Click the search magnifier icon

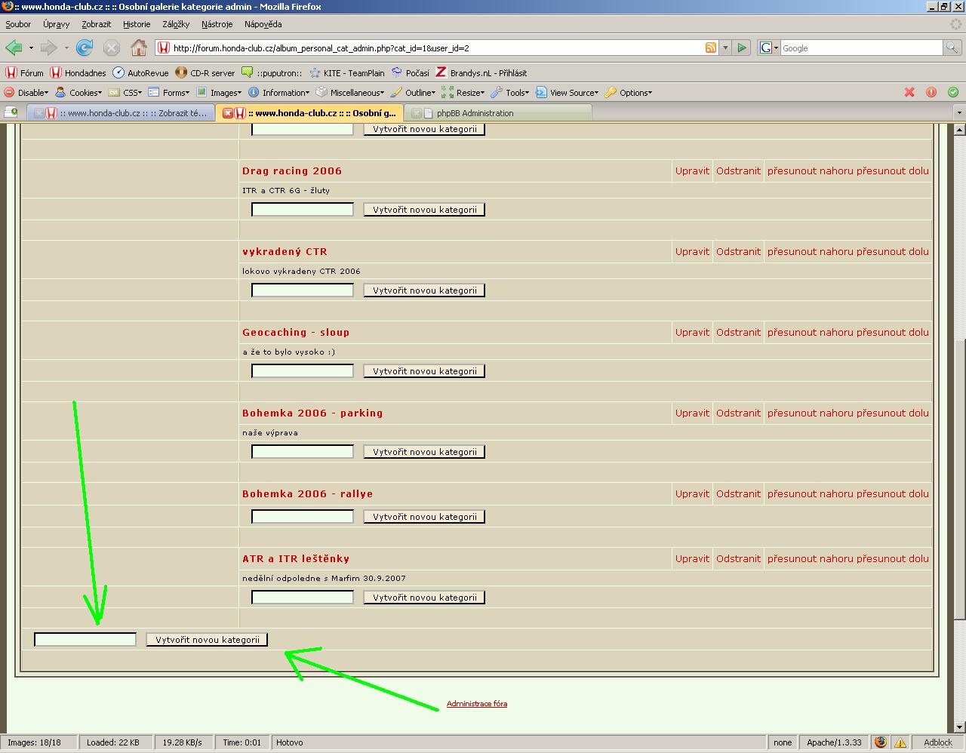pos(952,48)
